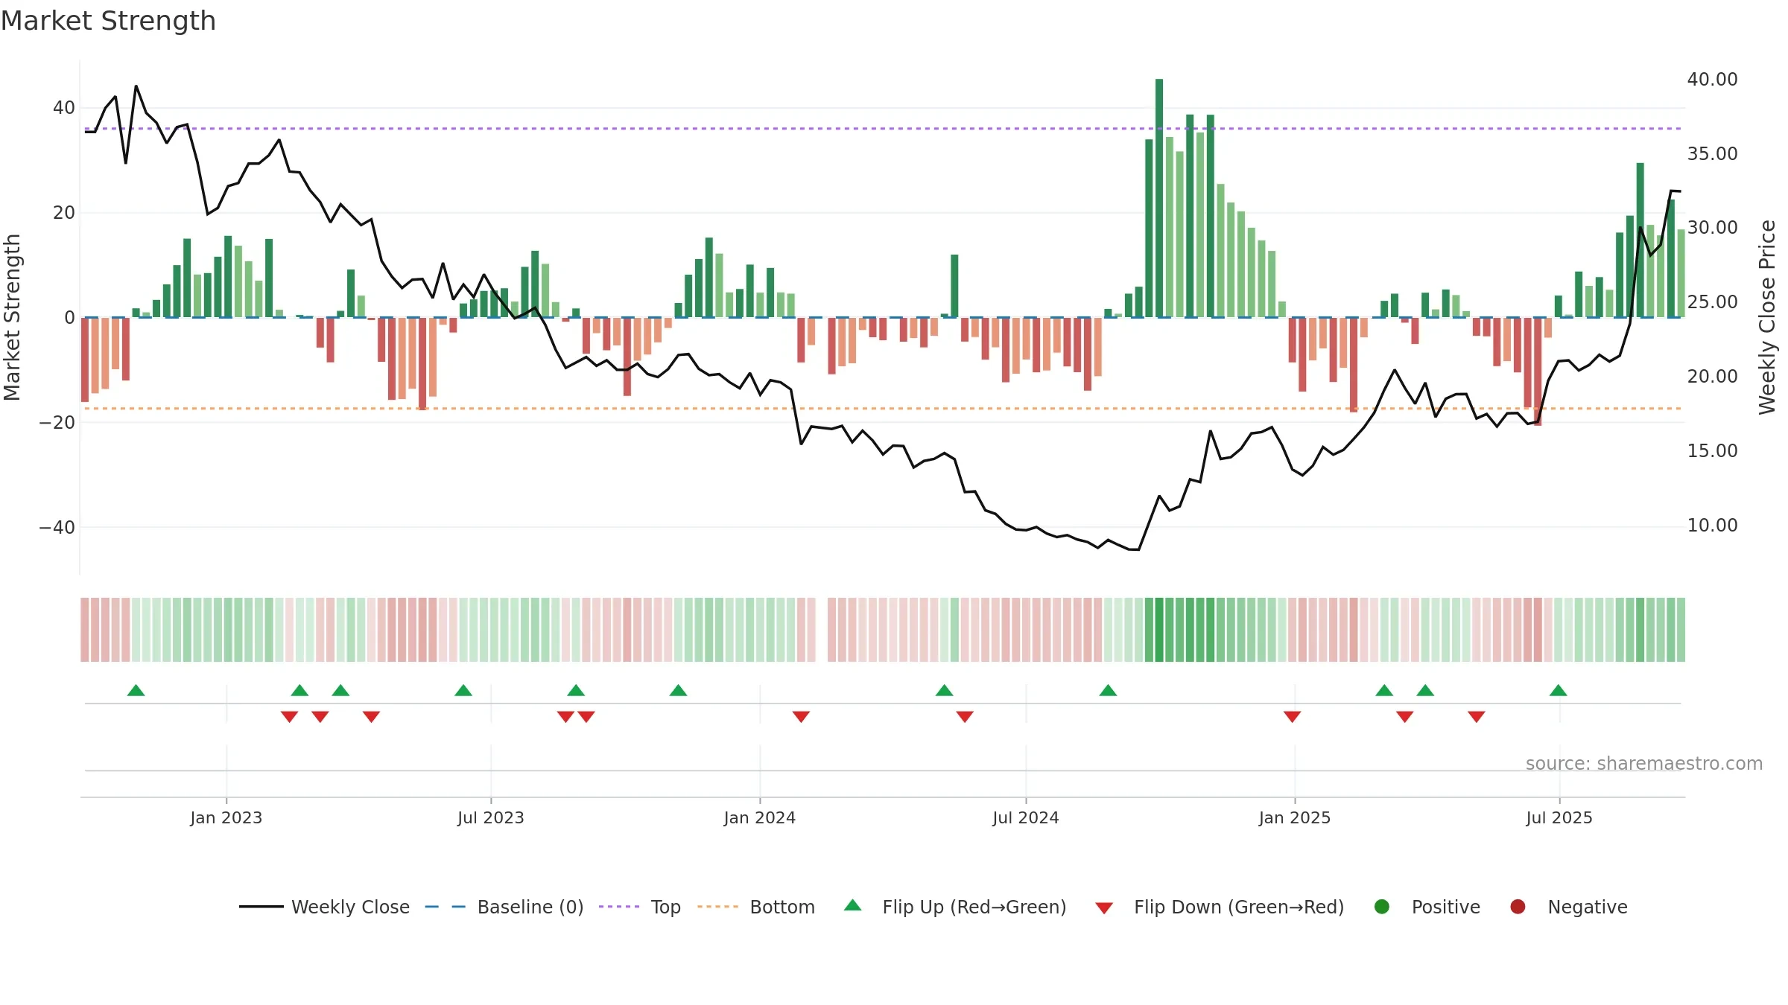Click the 15.00 price axis tick label

(x=1712, y=451)
